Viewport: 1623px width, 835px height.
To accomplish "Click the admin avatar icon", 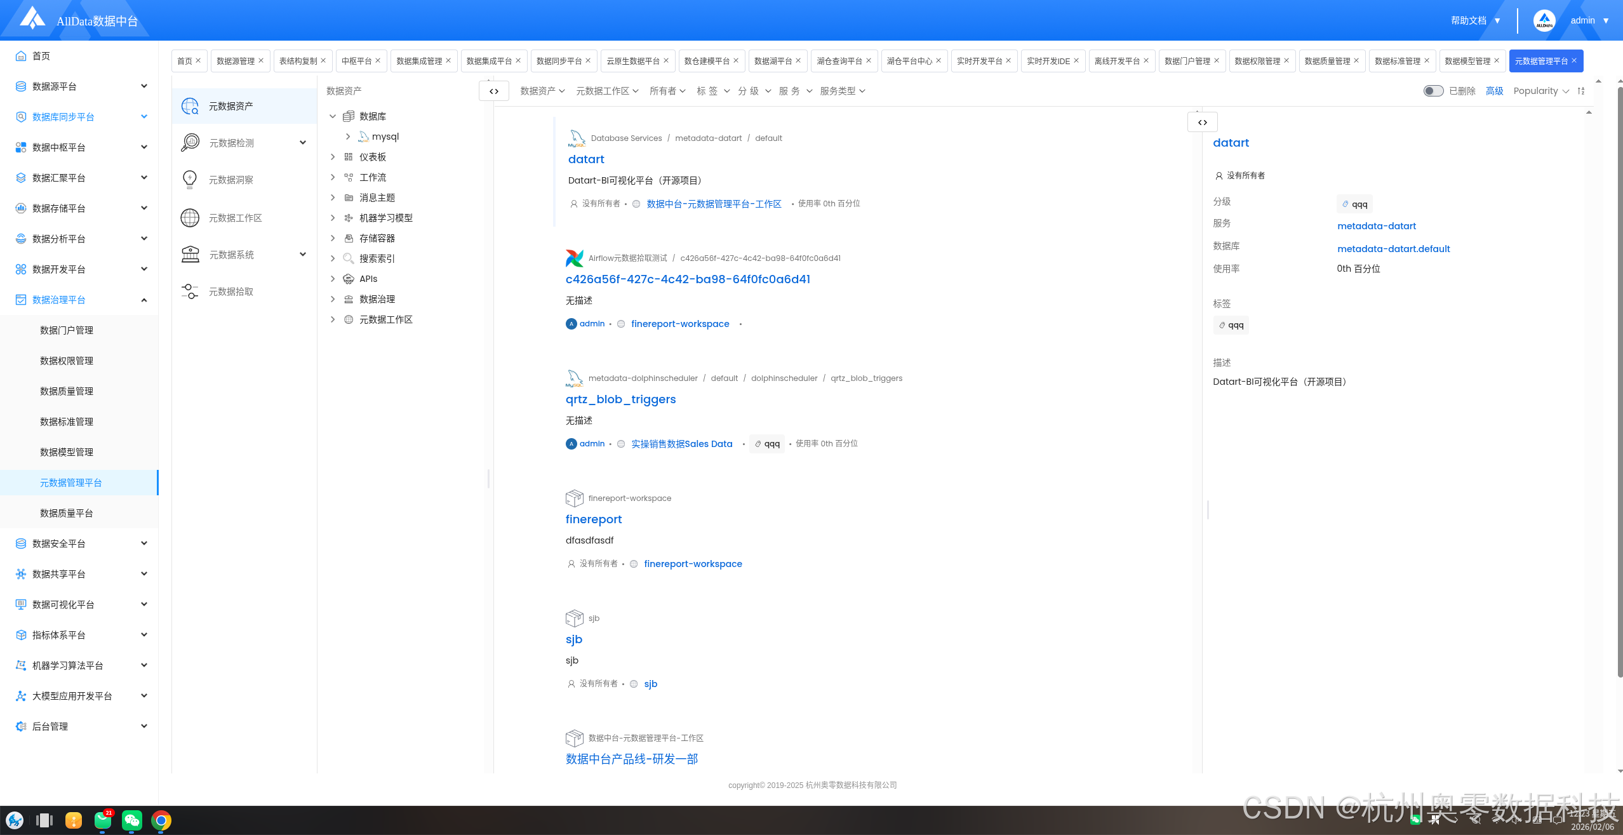I will pyautogui.click(x=1544, y=20).
